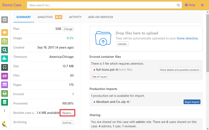The width and height of the screenshot is (209, 130).
Task: Open the green documents icon in sidebar
Action: pyautogui.click(x=5, y=41)
